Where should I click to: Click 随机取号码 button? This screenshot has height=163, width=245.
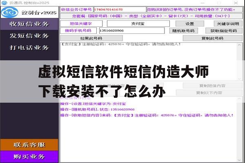click(x=184, y=31)
